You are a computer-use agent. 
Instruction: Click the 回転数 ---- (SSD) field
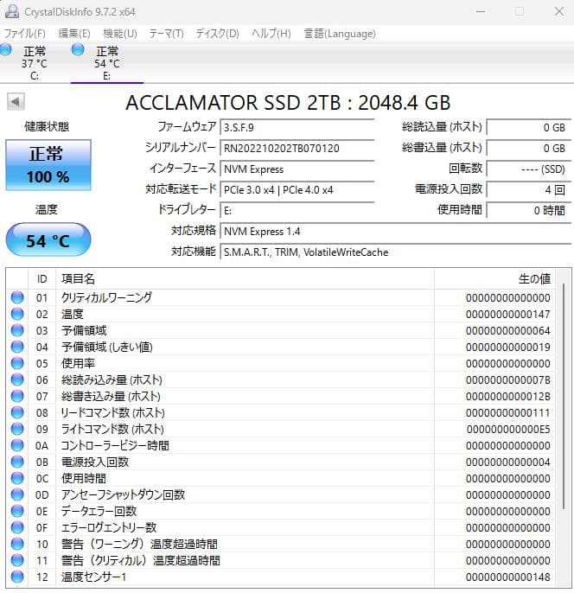528,169
